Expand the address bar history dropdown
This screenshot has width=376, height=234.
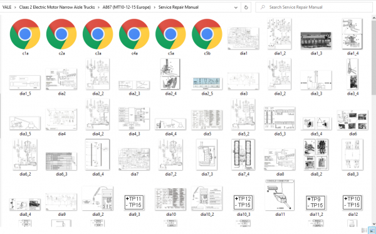[236, 8]
